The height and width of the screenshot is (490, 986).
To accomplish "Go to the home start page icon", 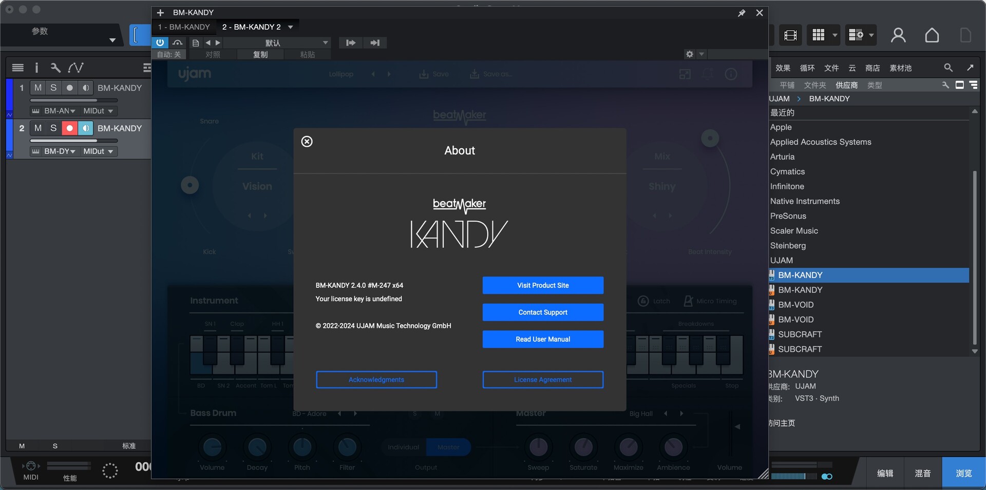I will point(932,35).
